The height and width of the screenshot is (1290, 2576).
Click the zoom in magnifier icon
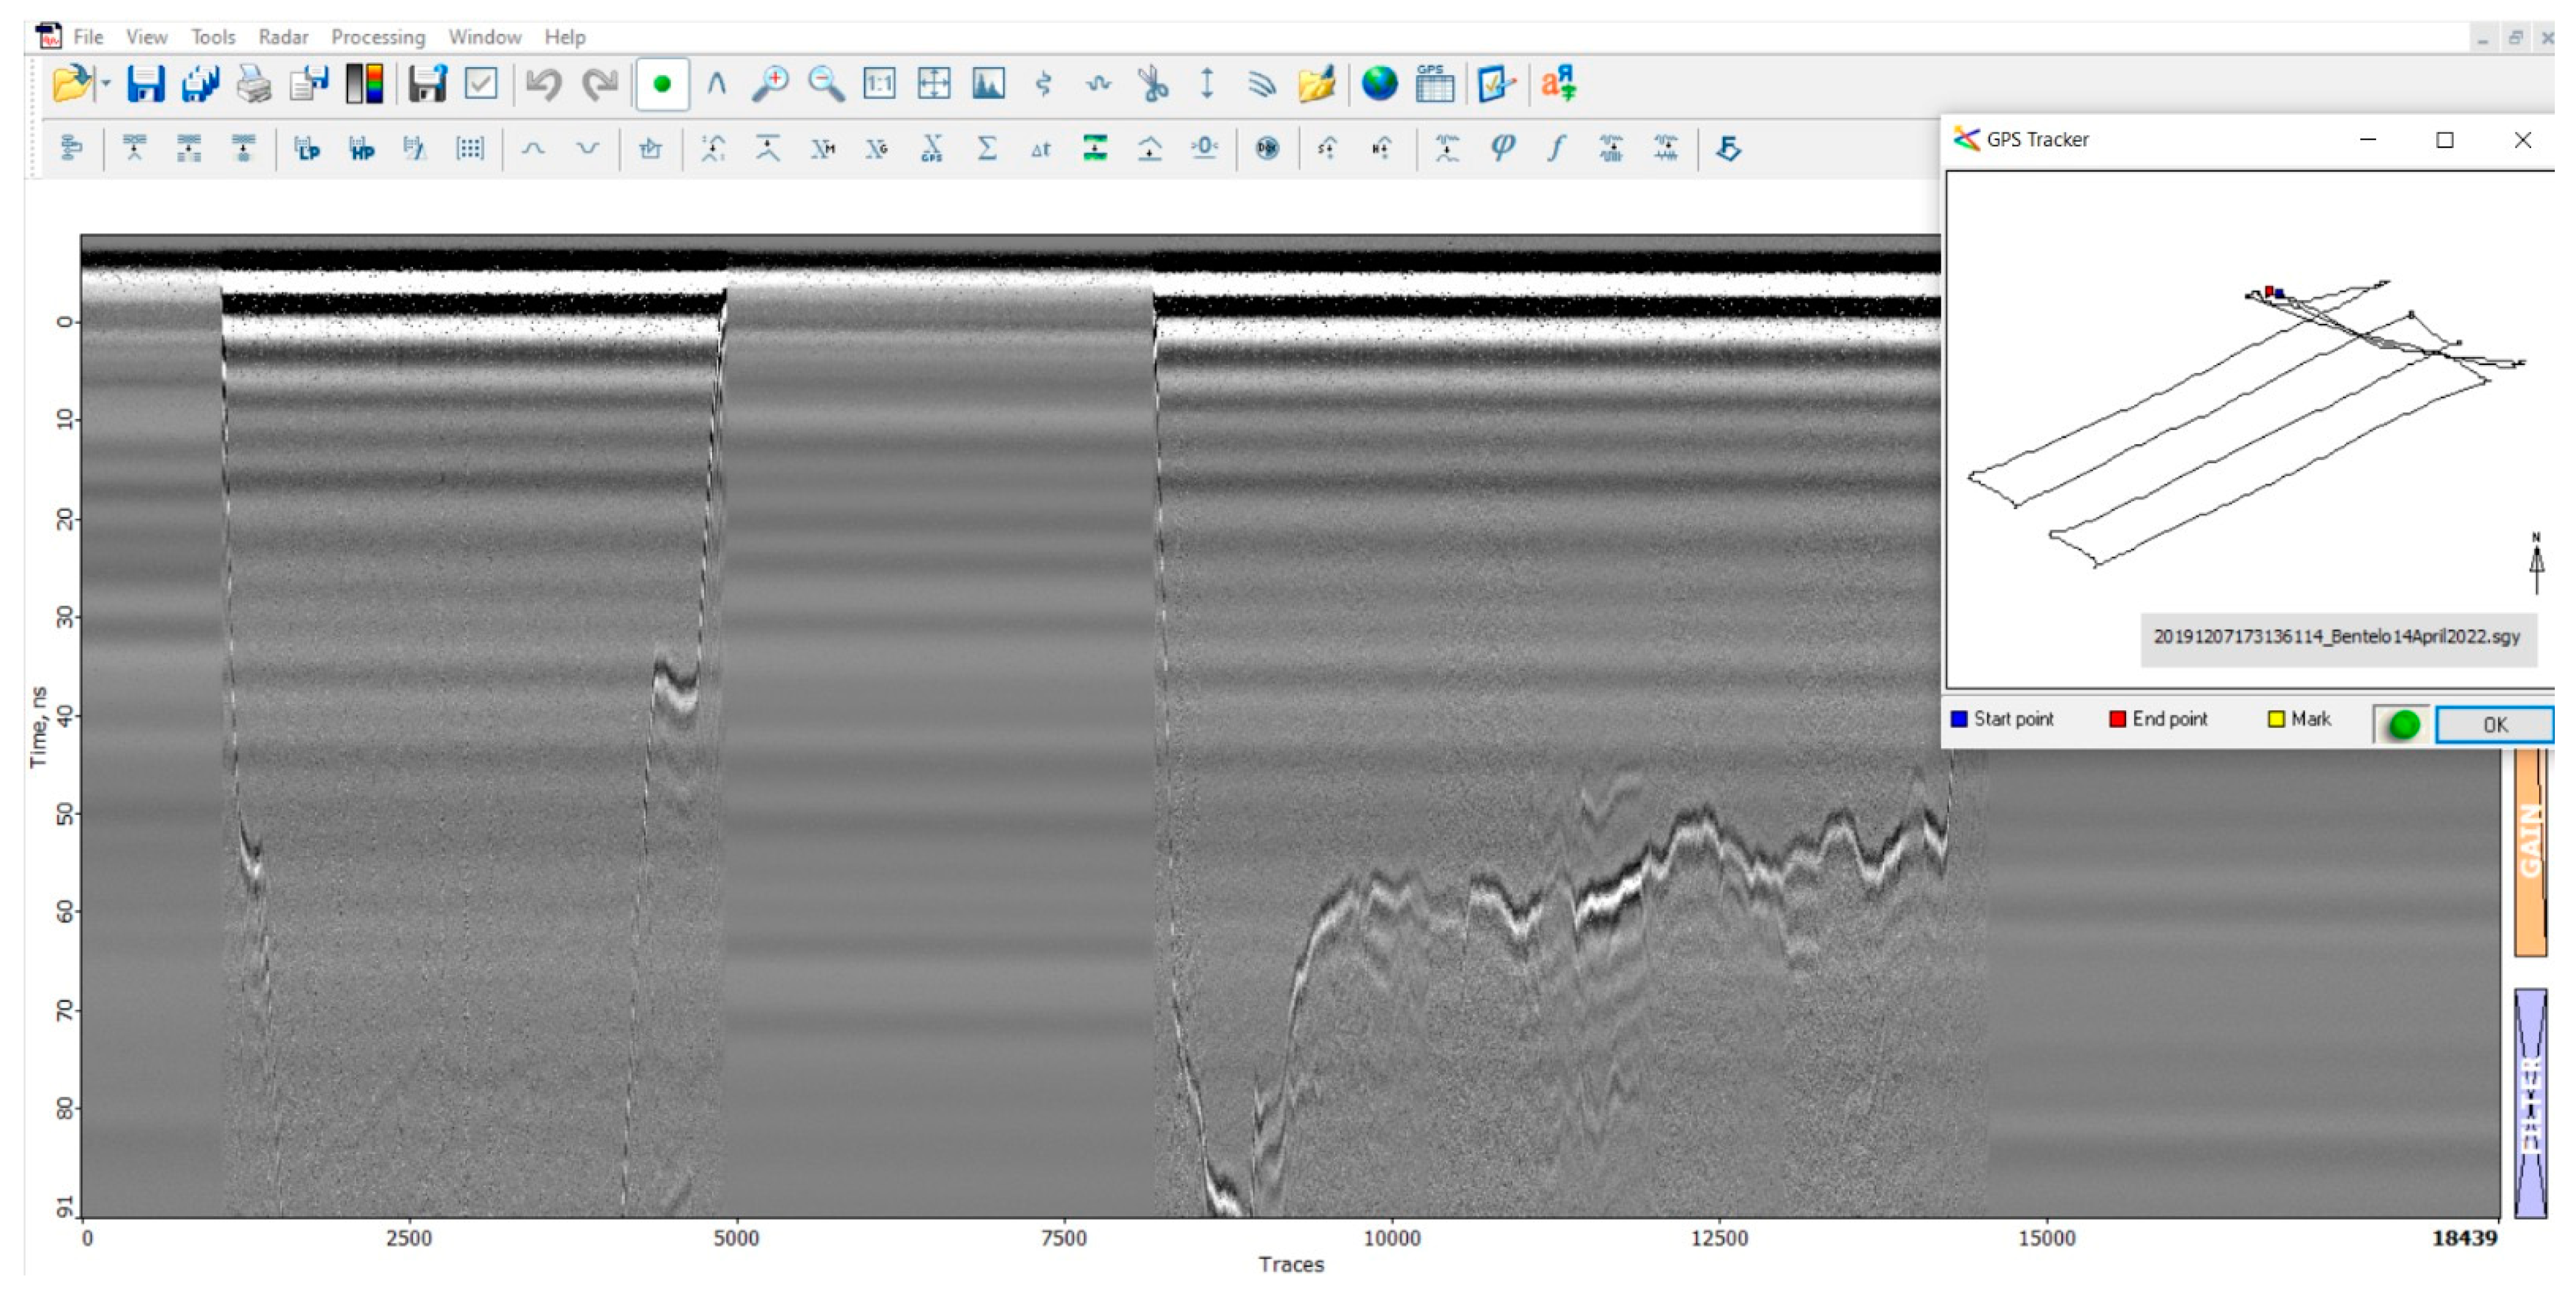pyautogui.click(x=770, y=84)
